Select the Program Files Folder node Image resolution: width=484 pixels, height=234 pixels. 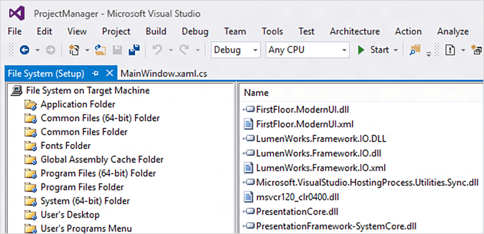coord(82,188)
